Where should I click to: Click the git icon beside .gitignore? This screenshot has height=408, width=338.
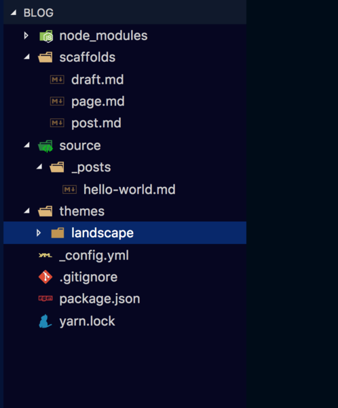click(45, 277)
